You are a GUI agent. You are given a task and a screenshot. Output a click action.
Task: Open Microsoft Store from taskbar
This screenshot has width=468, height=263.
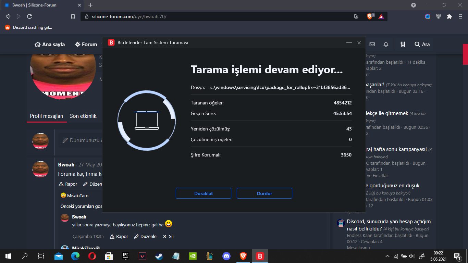(109, 256)
